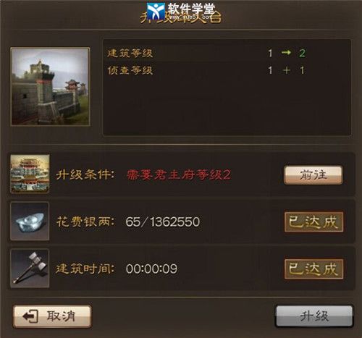Viewport: 362px width, 338px height.
Task: Click 已达成 badge beside 建筑时间
Action: 313,269
